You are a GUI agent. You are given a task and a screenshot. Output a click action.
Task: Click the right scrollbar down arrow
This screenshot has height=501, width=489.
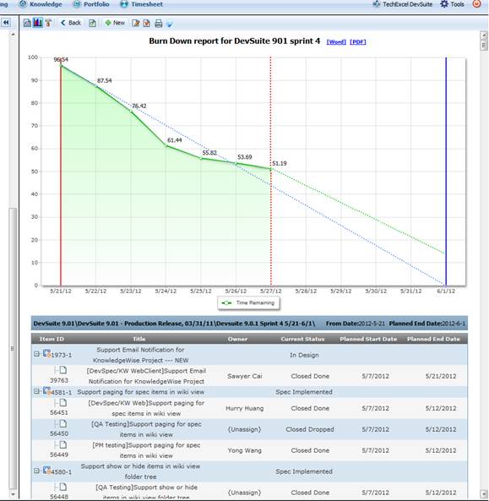[484, 493]
